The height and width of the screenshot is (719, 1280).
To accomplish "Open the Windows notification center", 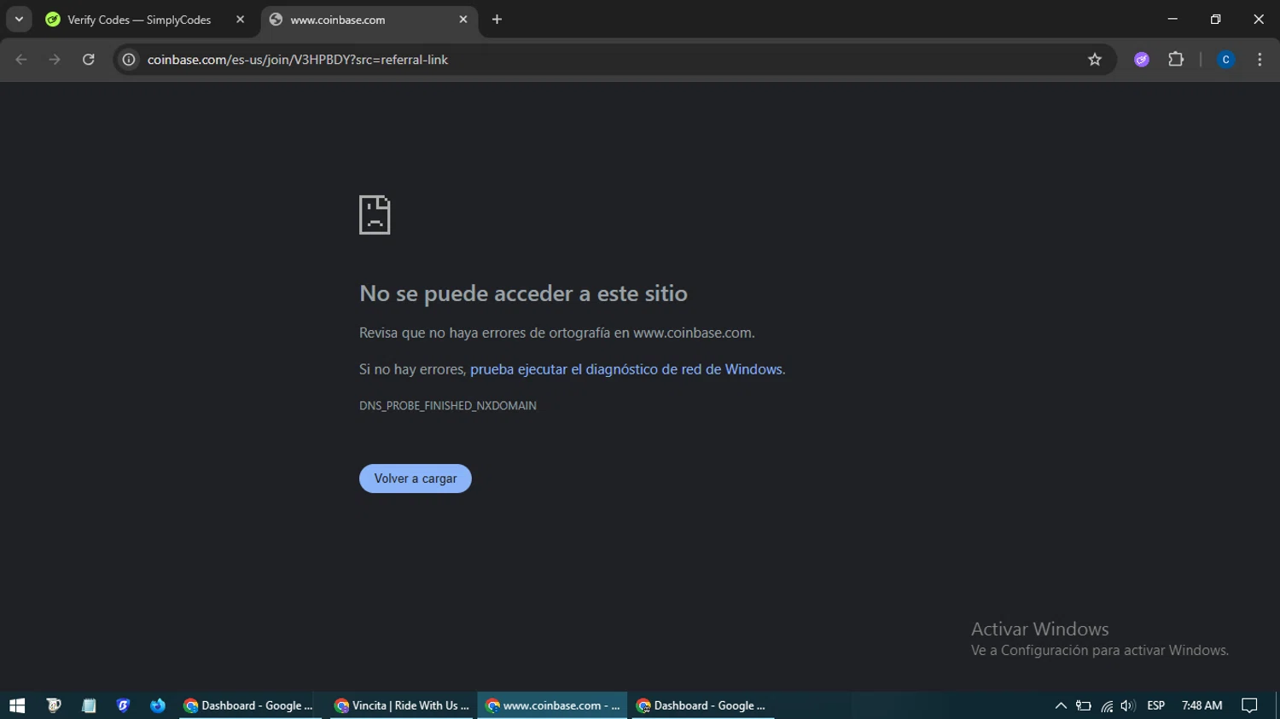I will 1249,705.
